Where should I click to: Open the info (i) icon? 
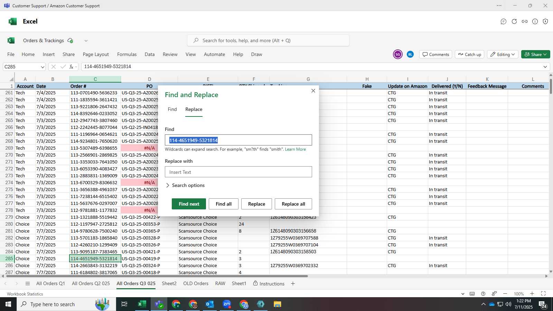pyautogui.click(x=535, y=21)
